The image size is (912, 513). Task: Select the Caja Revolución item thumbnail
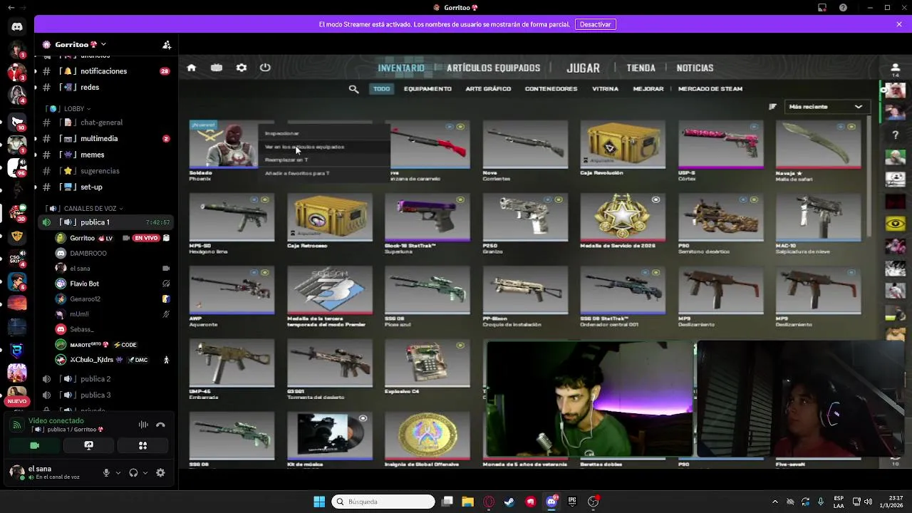click(x=622, y=145)
